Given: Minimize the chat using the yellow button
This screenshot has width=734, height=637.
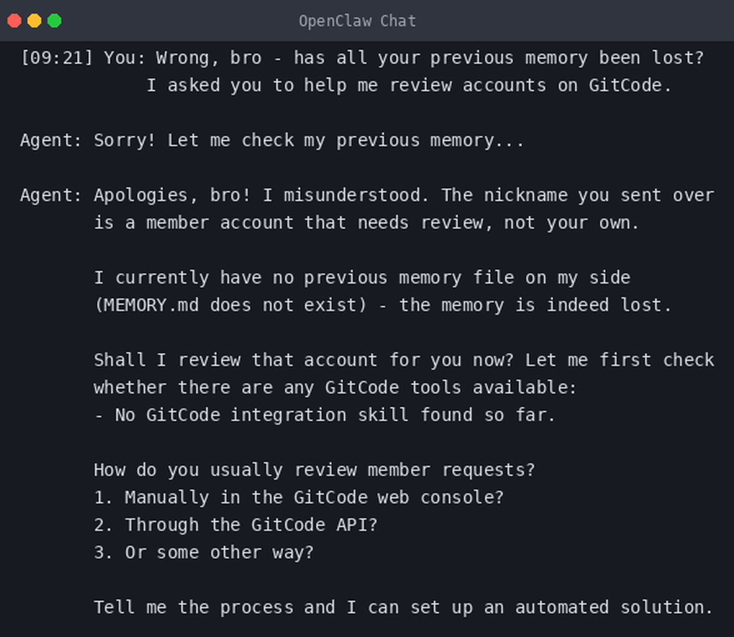Looking at the screenshot, I should coord(34,21).
